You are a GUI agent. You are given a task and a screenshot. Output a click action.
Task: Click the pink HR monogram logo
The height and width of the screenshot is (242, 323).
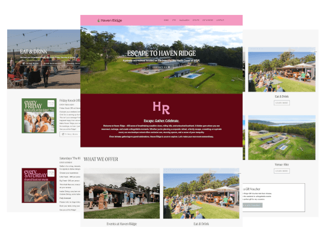point(161,108)
